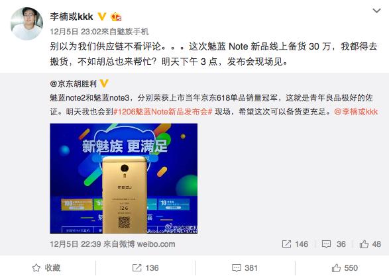Click the orange verified V badge beside 李楠或kkk
Image resolution: width=389 pixels, height=280 pixels.
point(102,17)
